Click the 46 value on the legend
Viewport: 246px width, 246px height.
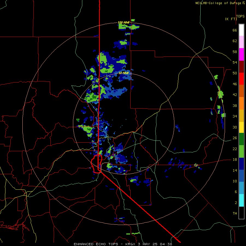click(235, 84)
